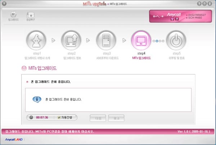Viewport: 216px width, 145px height.
Task: Click the round icon left of title bar
Action: (x=4, y=4)
